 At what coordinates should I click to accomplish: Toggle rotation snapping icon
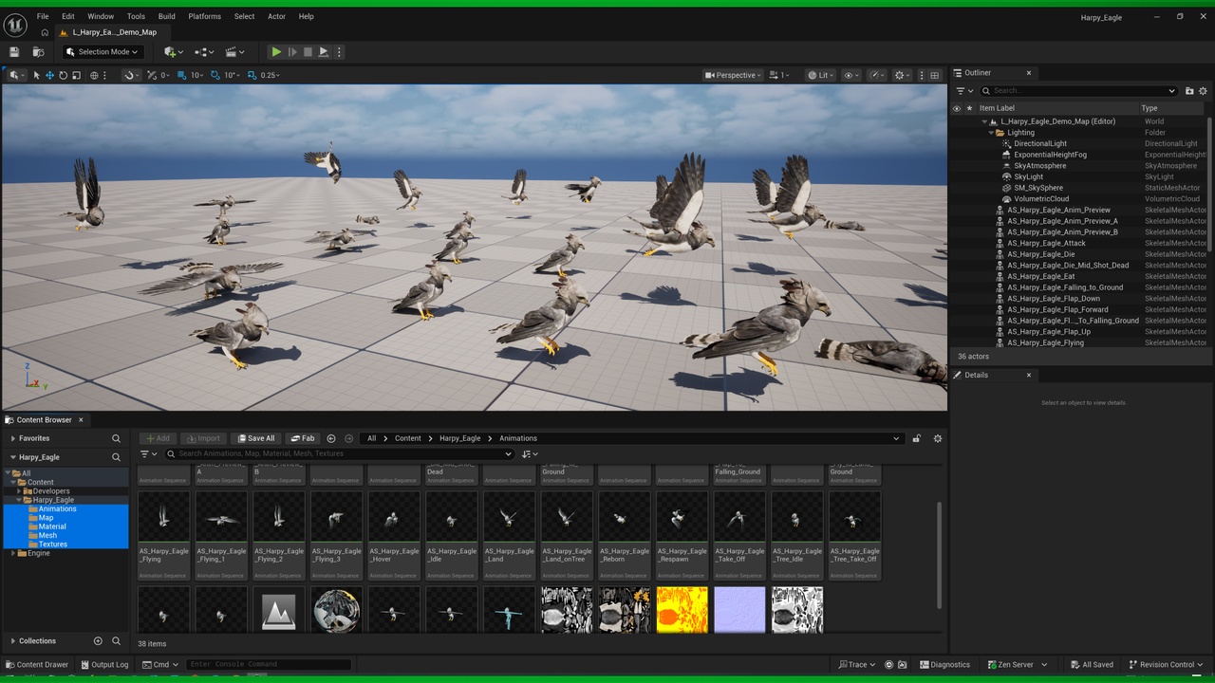coord(215,75)
